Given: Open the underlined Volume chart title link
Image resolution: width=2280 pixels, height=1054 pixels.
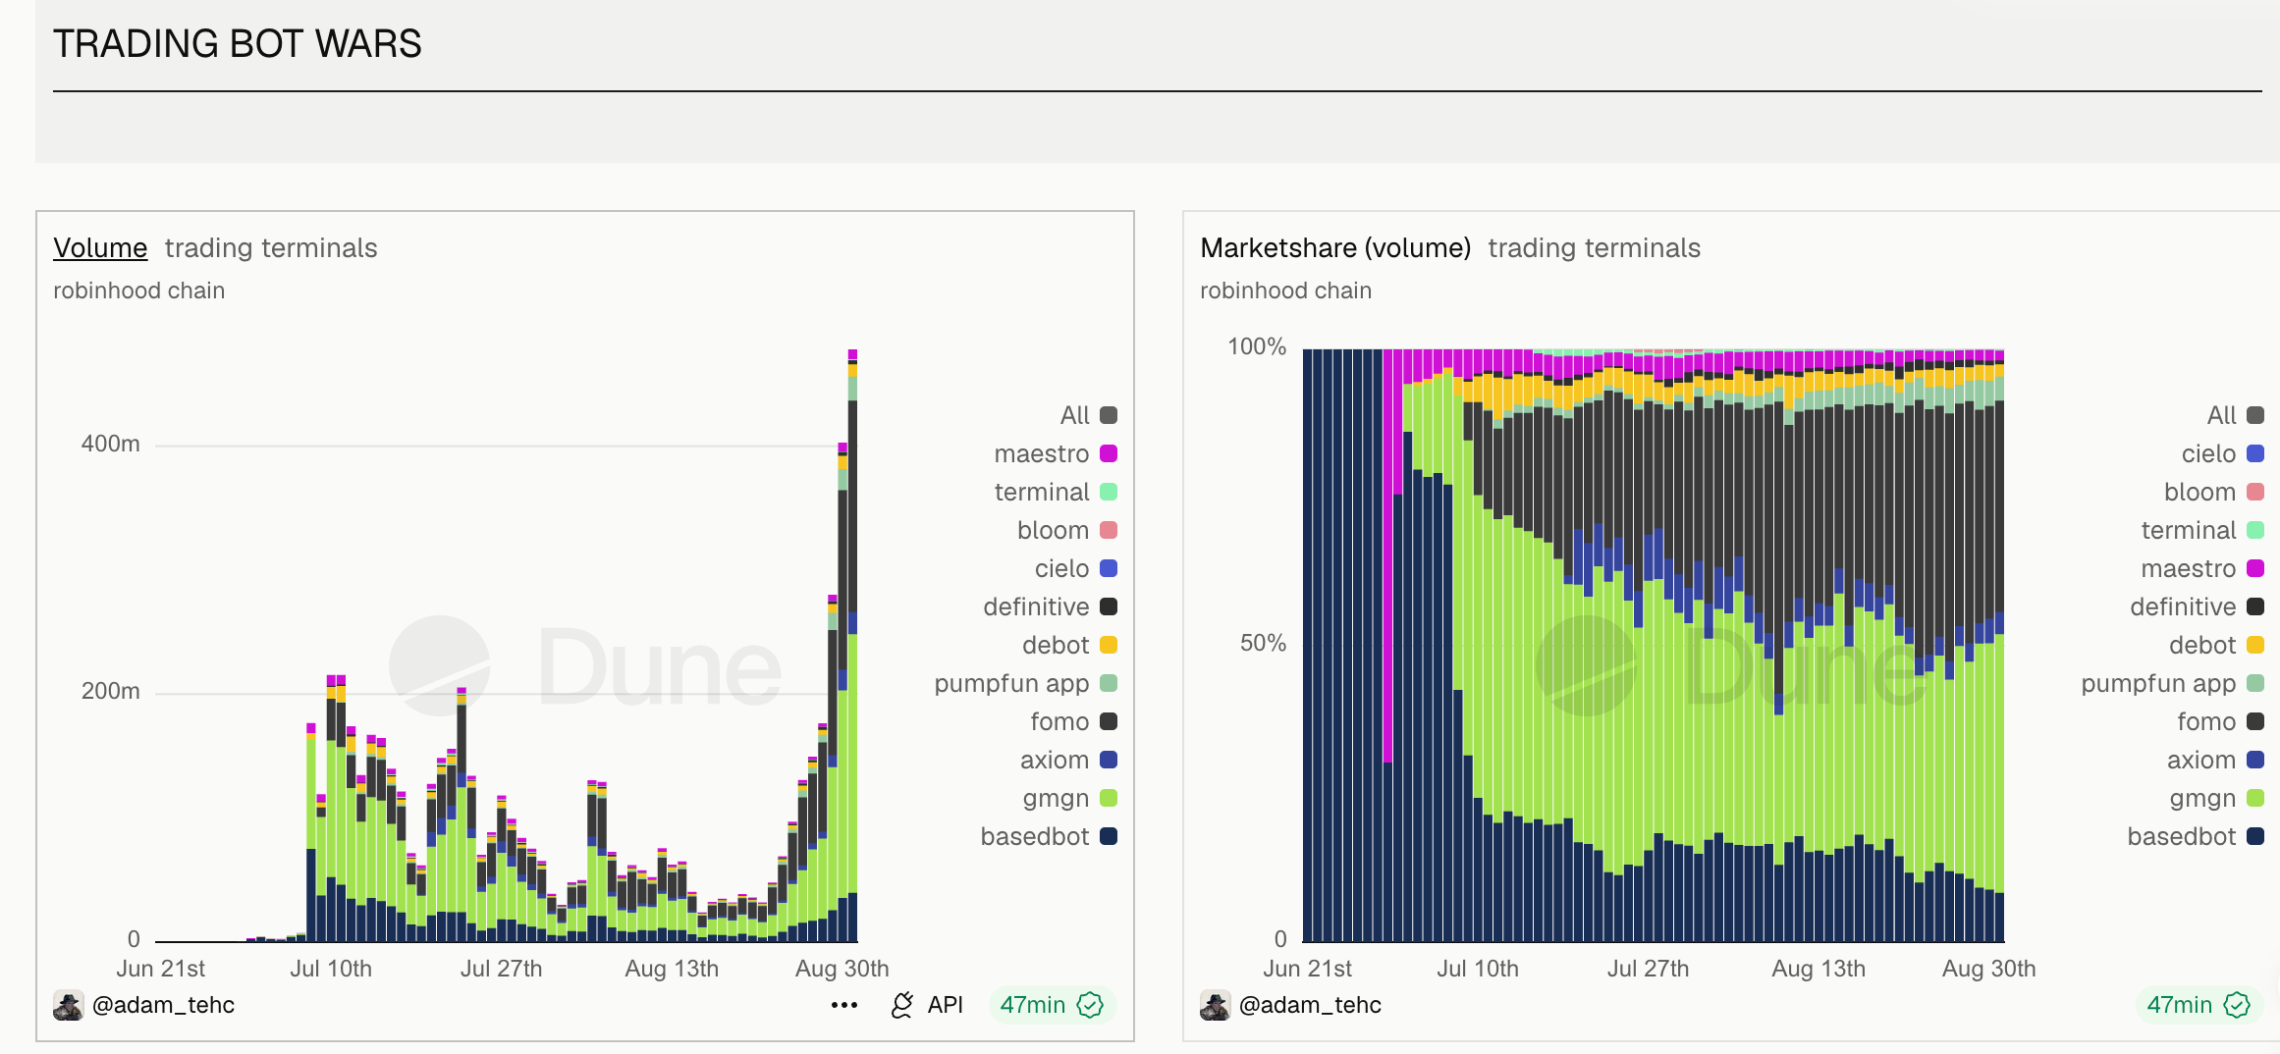Looking at the screenshot, I should (x=100, y=248).
